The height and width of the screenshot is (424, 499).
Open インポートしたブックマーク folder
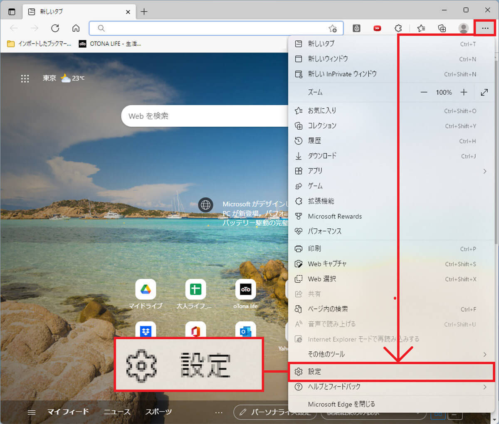(40, 44)
